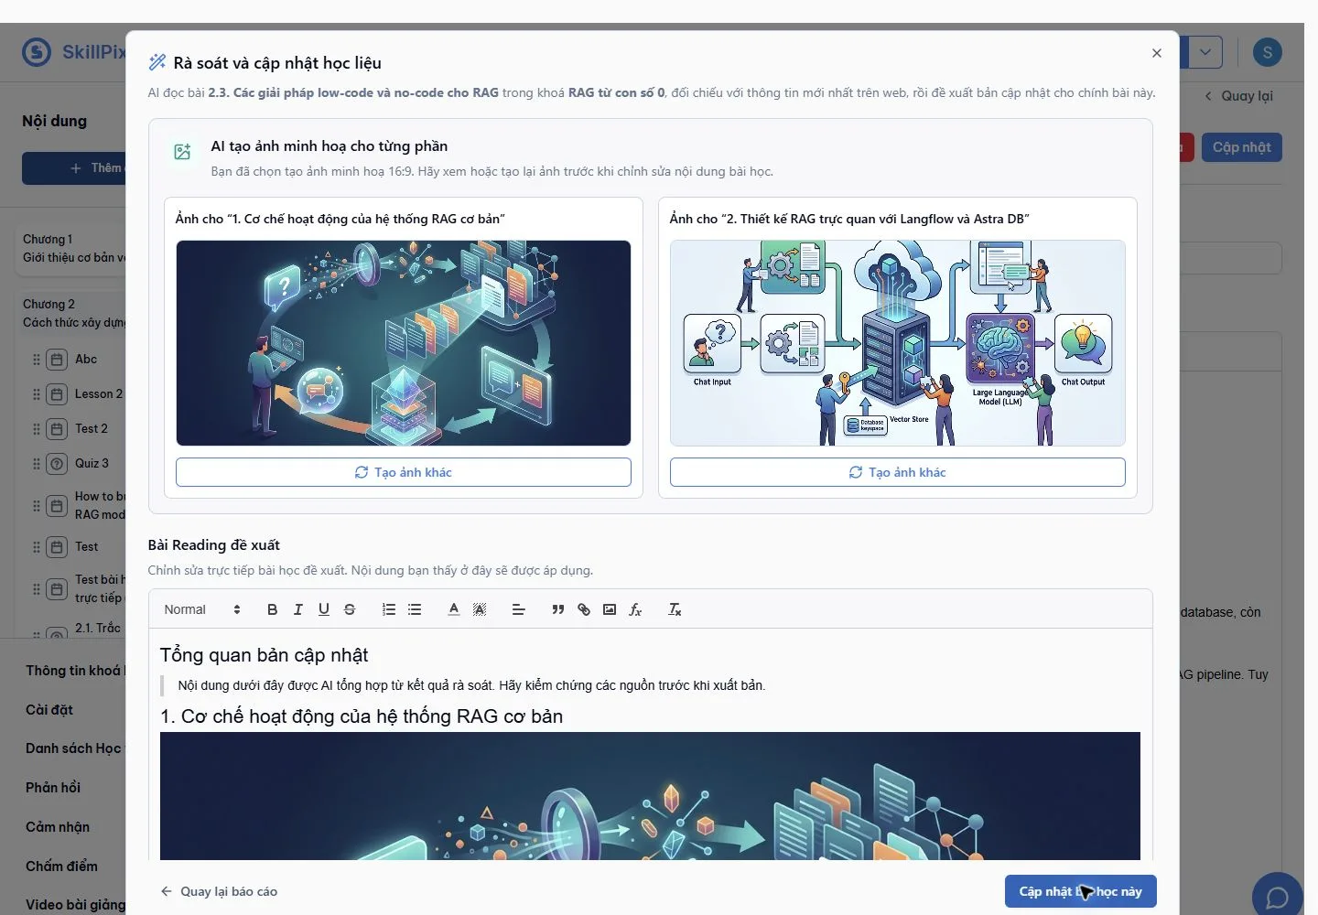Click the magic wand icon beside title
Screen dimensions: 1318x915
click(157, 62)
